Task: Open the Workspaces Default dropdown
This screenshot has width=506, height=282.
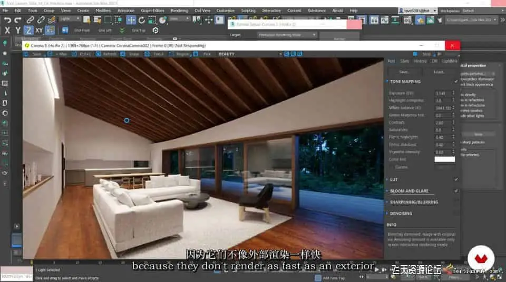Action: tap(483, 11)
